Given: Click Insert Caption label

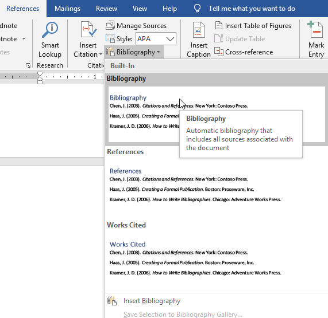Looking at the screenshot, I should [x=199, y=50].
